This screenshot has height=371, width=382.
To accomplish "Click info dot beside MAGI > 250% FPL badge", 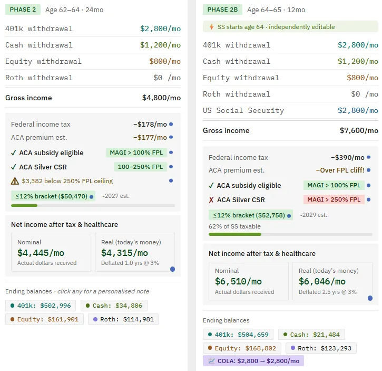I will 369,199.
